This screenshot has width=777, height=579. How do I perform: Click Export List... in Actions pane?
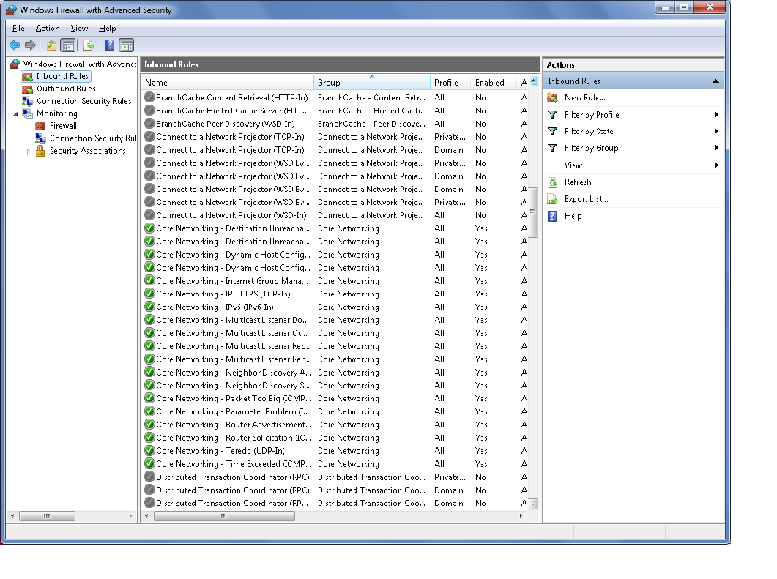click(x=586, y=200)
